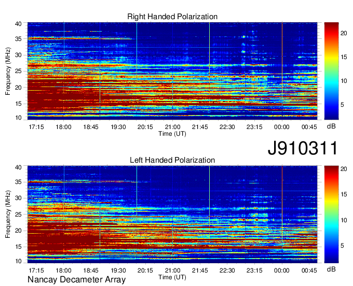The height and width of the screenshot is (286, 353).
Task: Click 10 dB tick on Left Handed colorbar
Action: coord(344,220)
